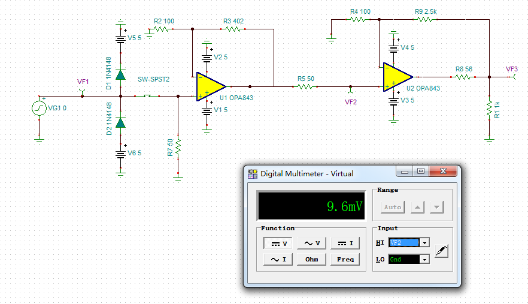Switch multimeter to Freq measurement
The height and width of the screenshot is (304, 528).
345,260
